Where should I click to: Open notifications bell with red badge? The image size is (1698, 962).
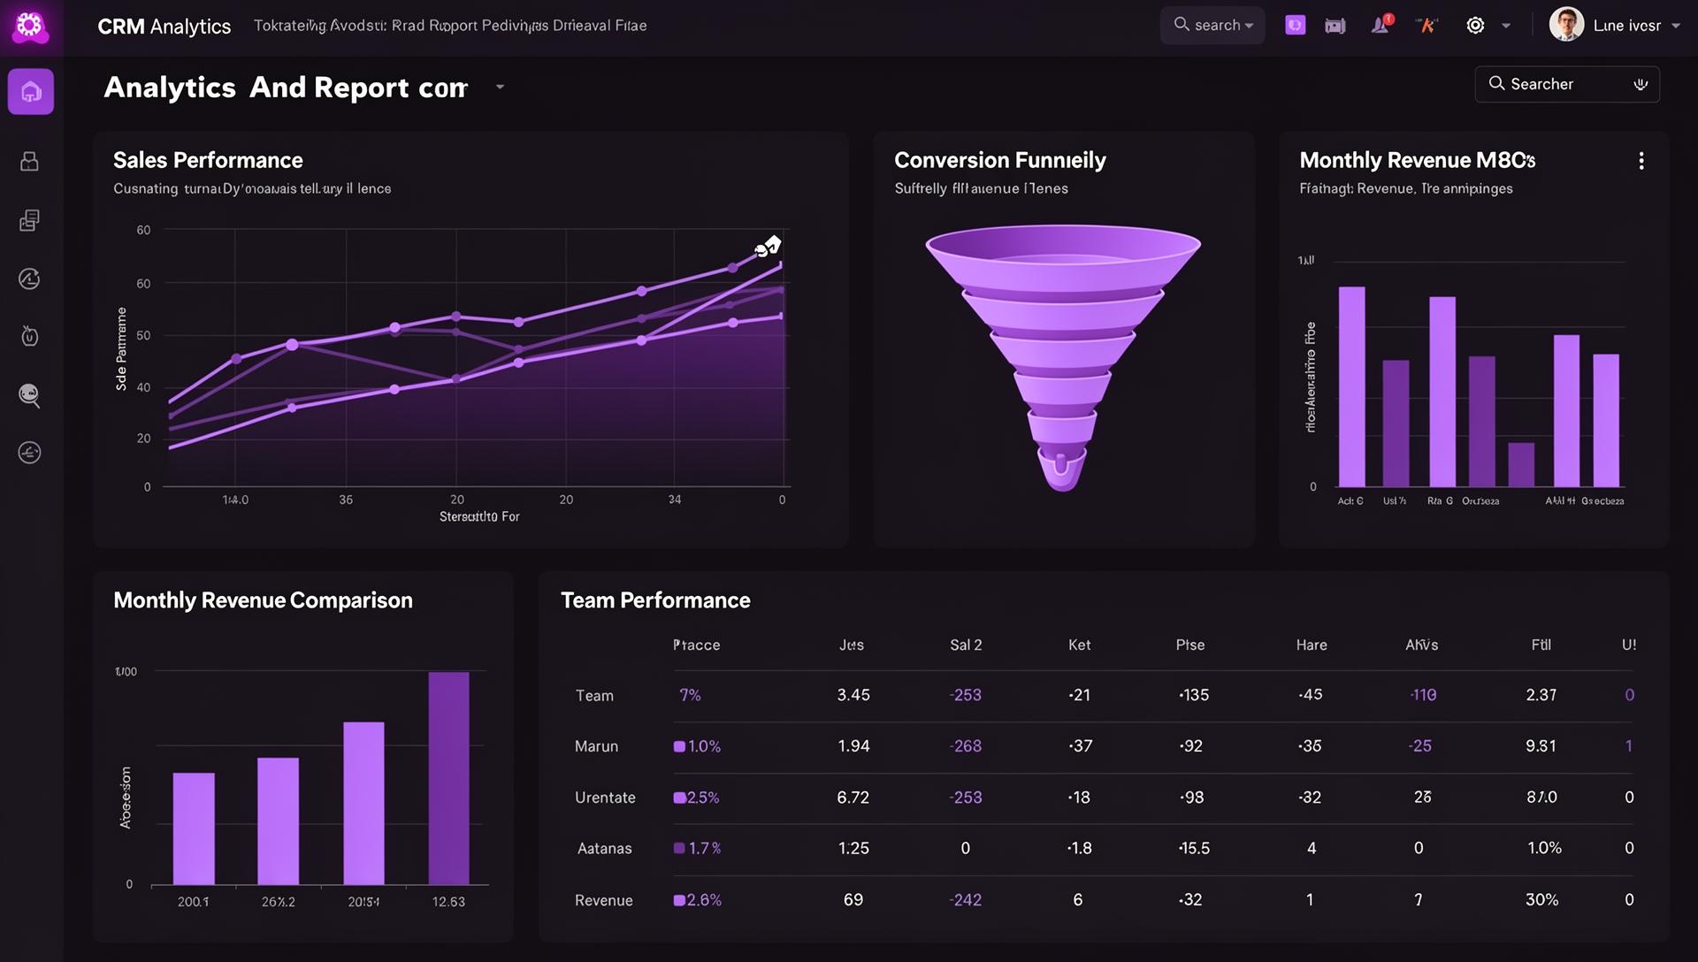click(1381, 25)
